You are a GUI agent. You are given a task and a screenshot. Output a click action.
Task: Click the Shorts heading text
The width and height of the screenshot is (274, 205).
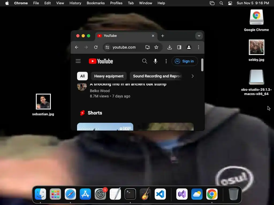[95, 113]
